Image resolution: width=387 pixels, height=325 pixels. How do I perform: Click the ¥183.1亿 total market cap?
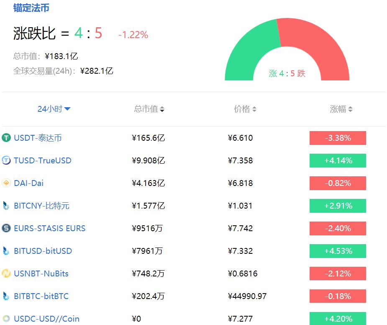[61, 56]
